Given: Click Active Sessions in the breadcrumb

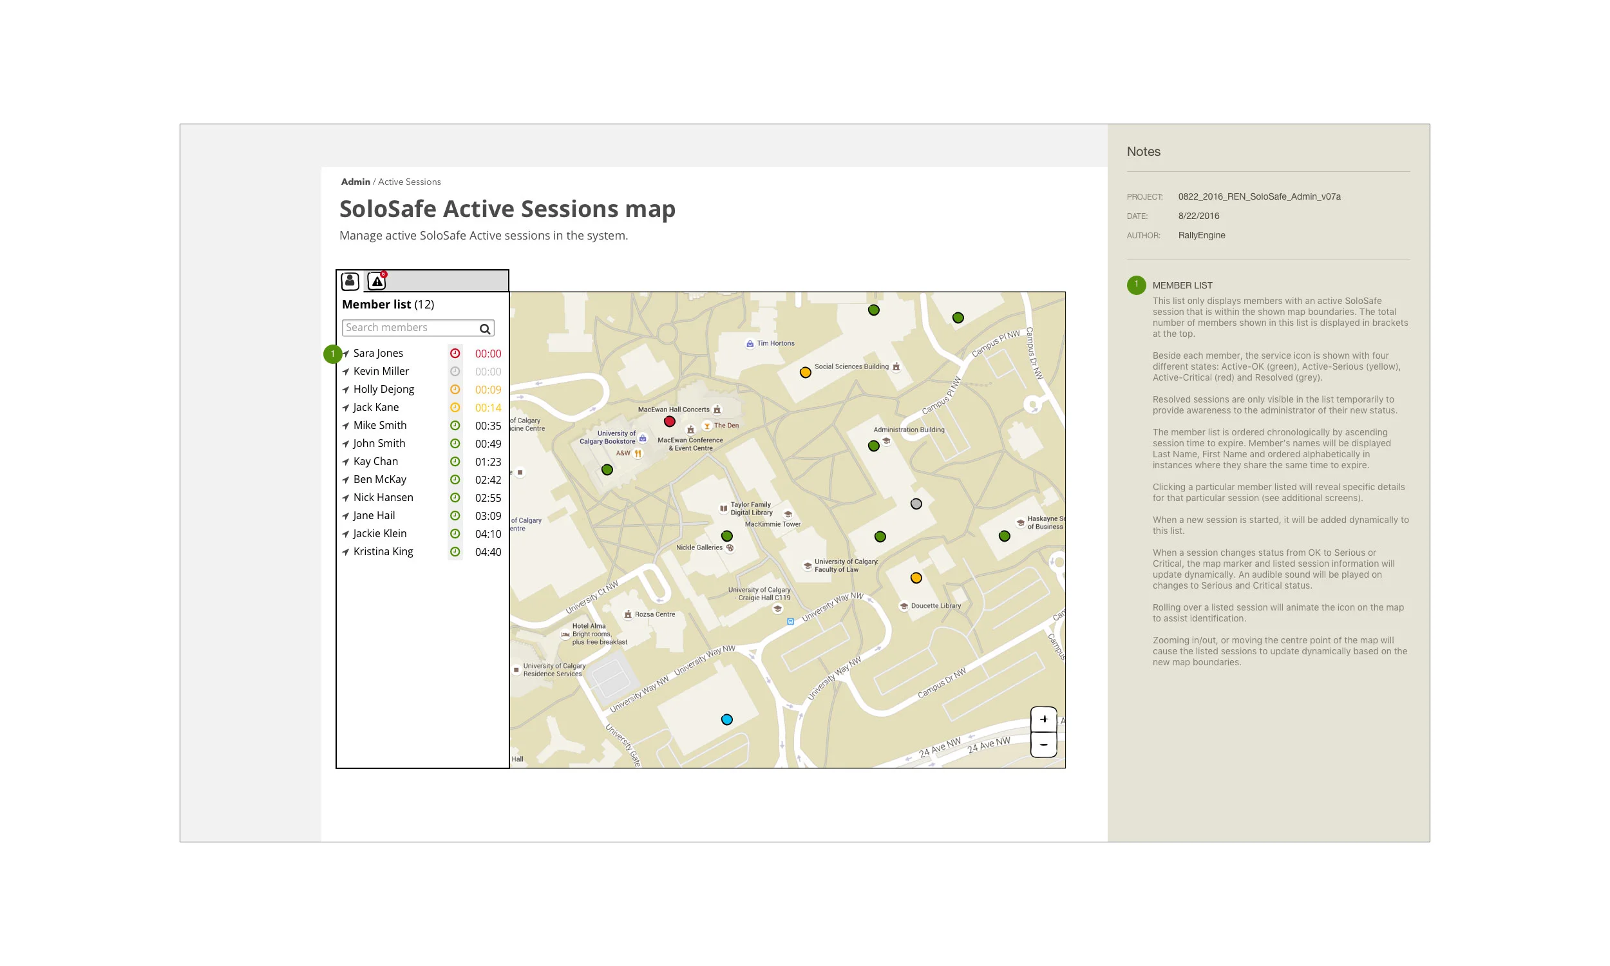Looking at the screenshot, I should pos(410,182).
